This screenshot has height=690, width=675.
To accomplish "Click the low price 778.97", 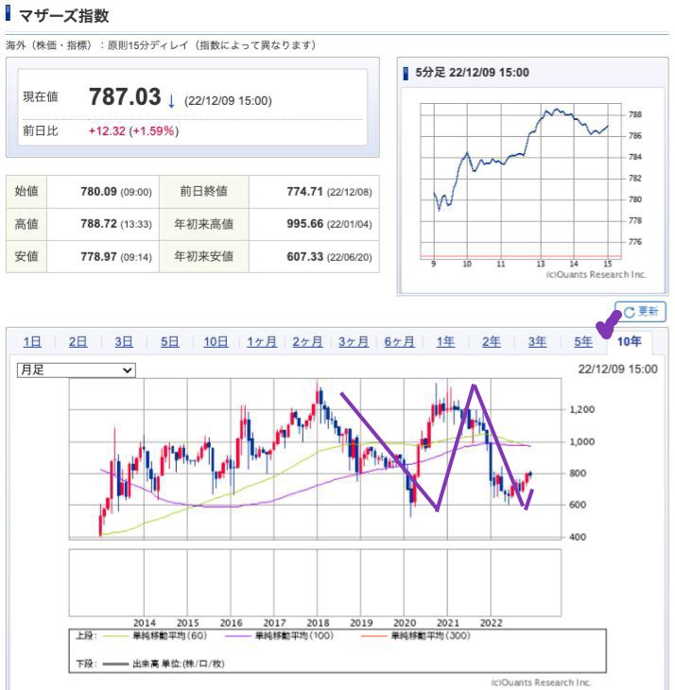I will [x=98, y=256].
